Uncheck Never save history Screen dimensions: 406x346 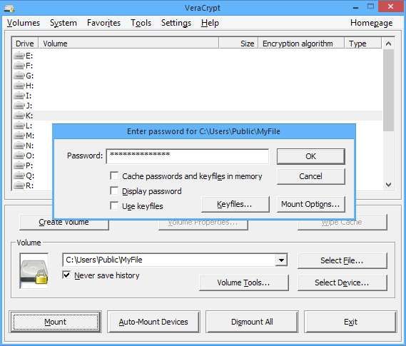(66, 275)
